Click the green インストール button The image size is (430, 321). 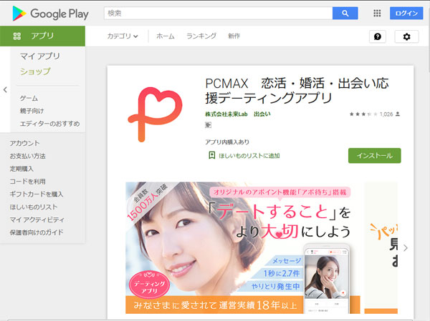point(375,155)
